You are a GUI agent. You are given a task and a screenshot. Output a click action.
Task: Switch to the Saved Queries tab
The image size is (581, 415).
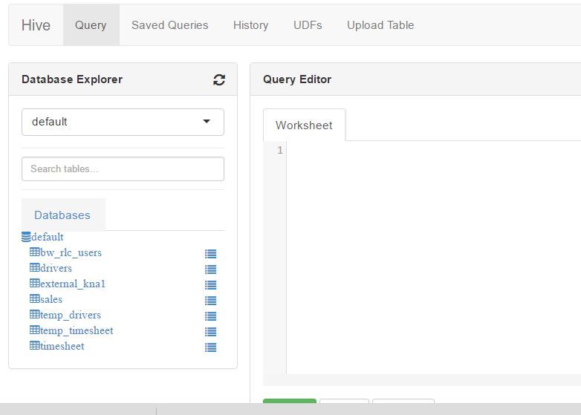point(169,25)
